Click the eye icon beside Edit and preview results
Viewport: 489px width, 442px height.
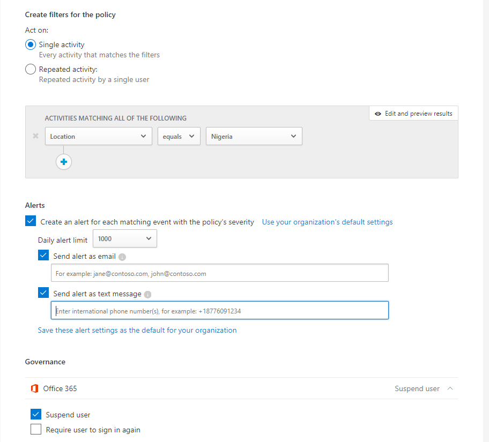coord(377,114)
